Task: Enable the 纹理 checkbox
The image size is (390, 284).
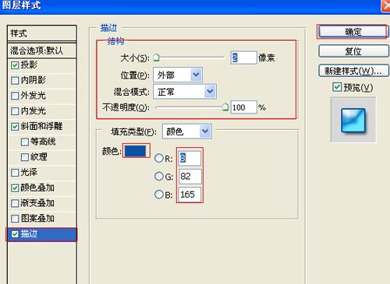Action: coord(25,157)
